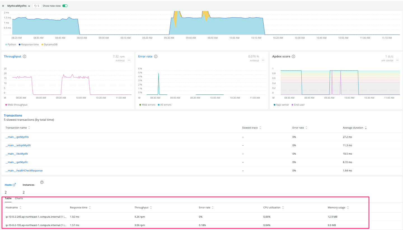The height and width of the screenshot is (230, 403).
Task: Click the Throughput info icon
Action: coord(24,56)
